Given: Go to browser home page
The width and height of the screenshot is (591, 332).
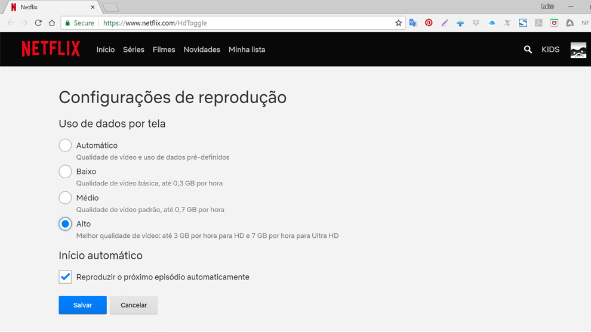Looking at the screenshot, I should click(52, 23).
